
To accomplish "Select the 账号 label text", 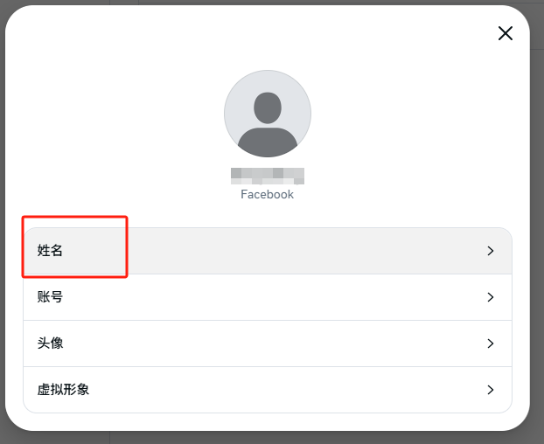I will point(50,297).
